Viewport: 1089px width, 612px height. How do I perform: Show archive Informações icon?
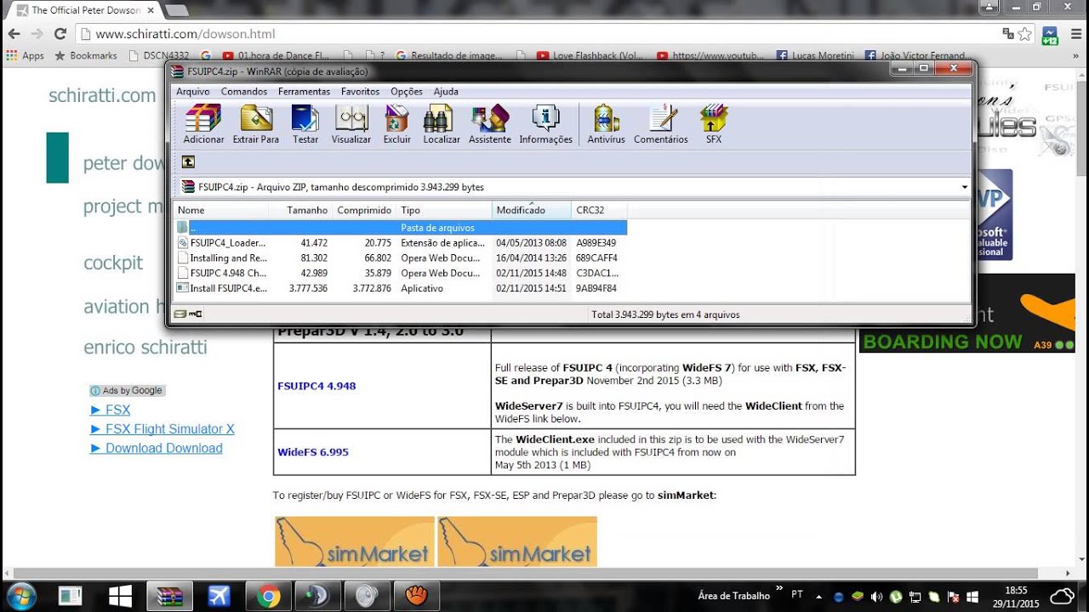[x=545, y=124]
